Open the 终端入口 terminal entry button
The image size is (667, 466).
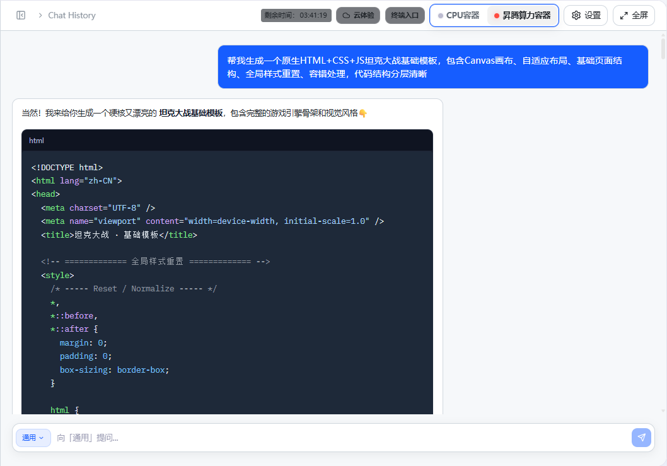(405, 15)
